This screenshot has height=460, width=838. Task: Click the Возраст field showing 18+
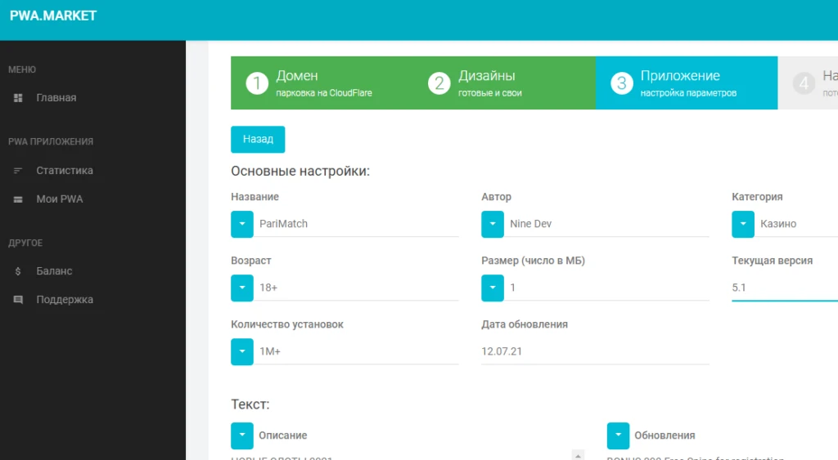(356, 288)
